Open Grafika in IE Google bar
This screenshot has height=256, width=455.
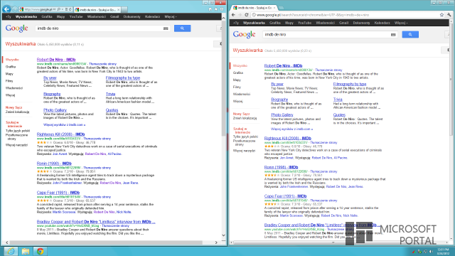point(47,17)
